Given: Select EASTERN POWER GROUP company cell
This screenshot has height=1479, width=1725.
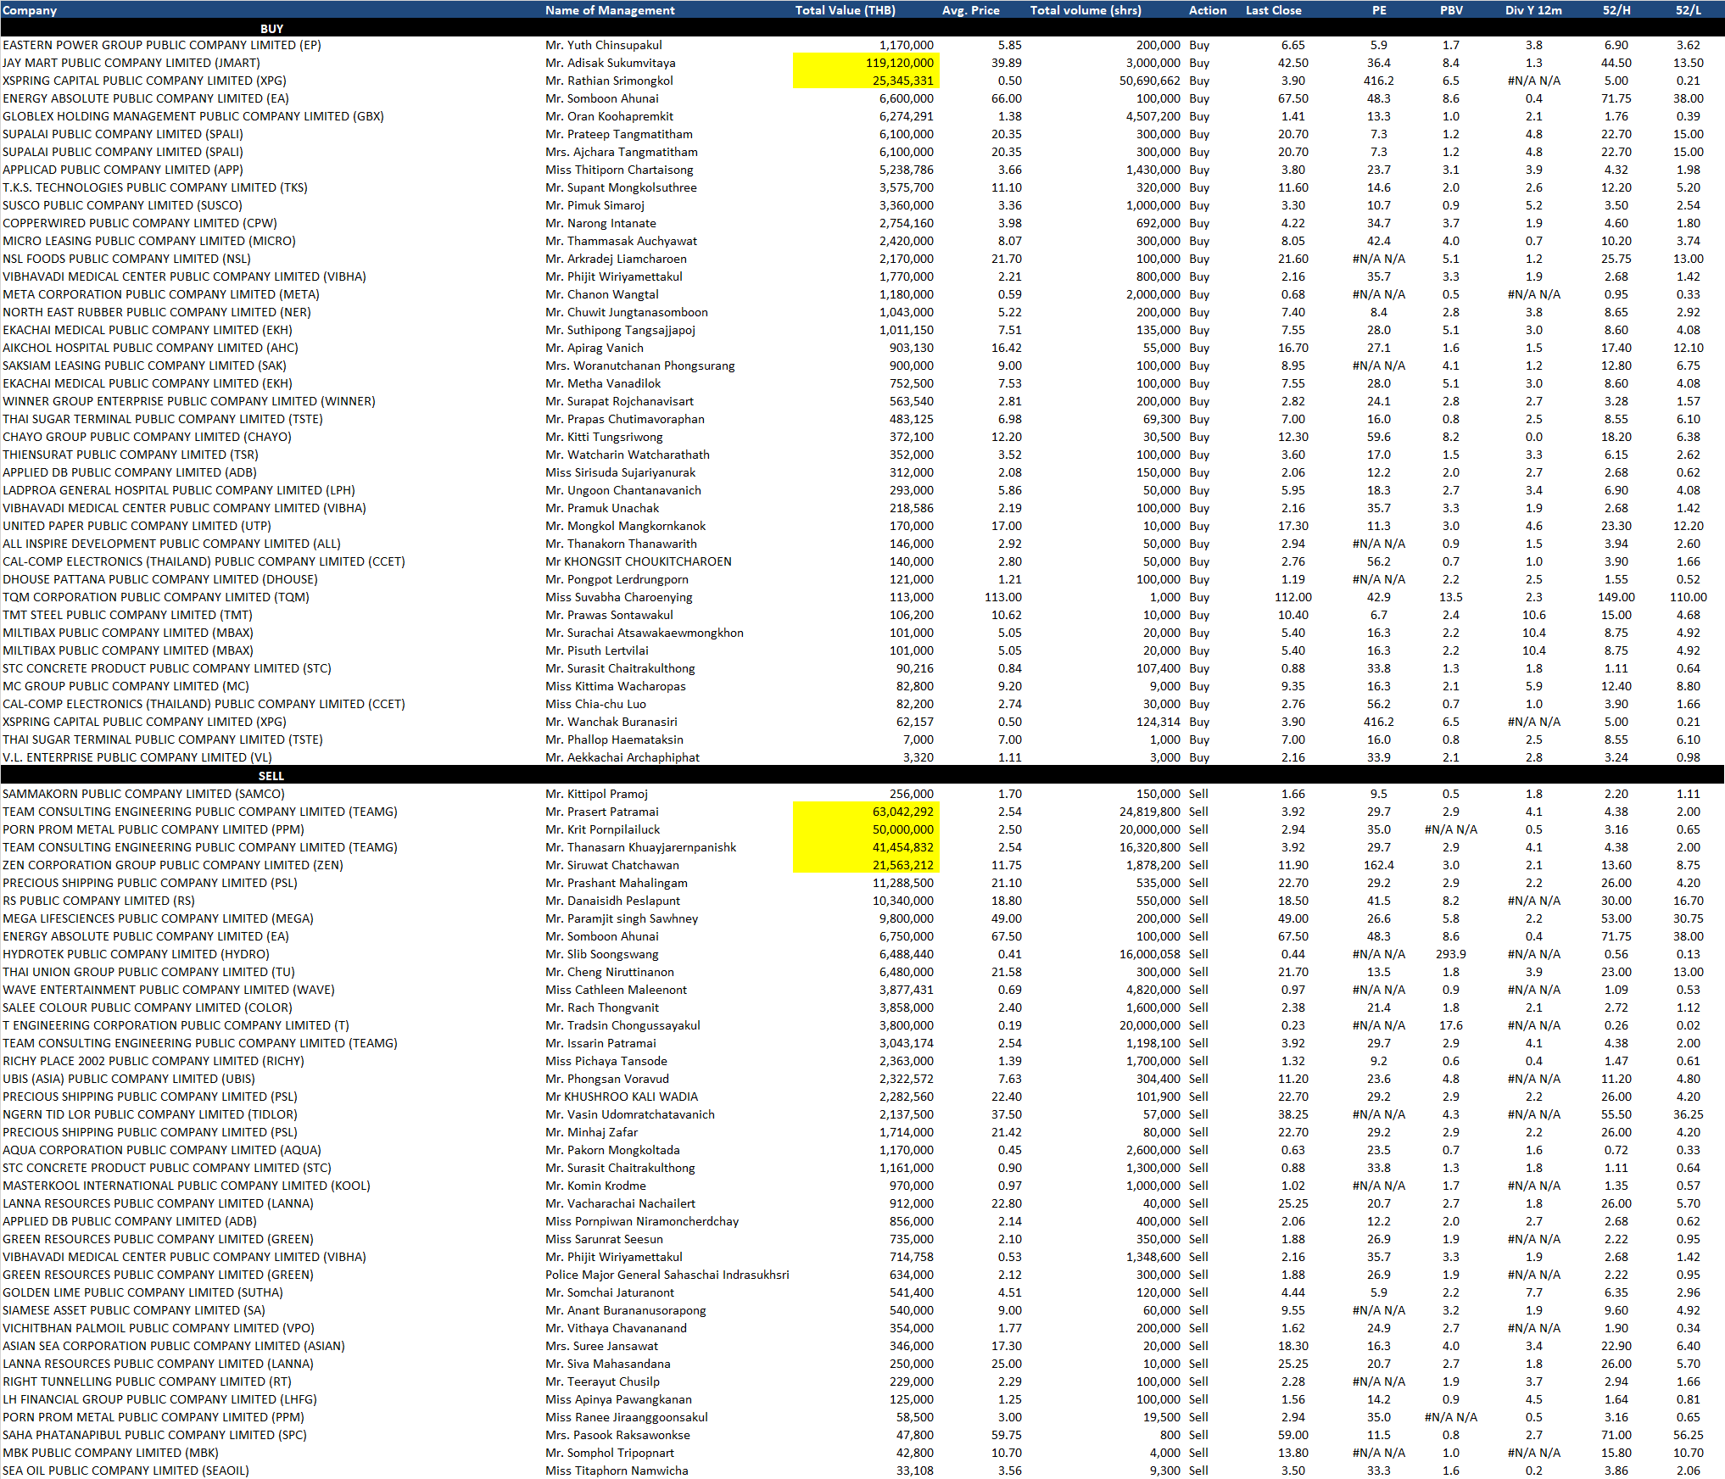Looking at the screenshot, I should pyautogui.click(x=162, y=45).
